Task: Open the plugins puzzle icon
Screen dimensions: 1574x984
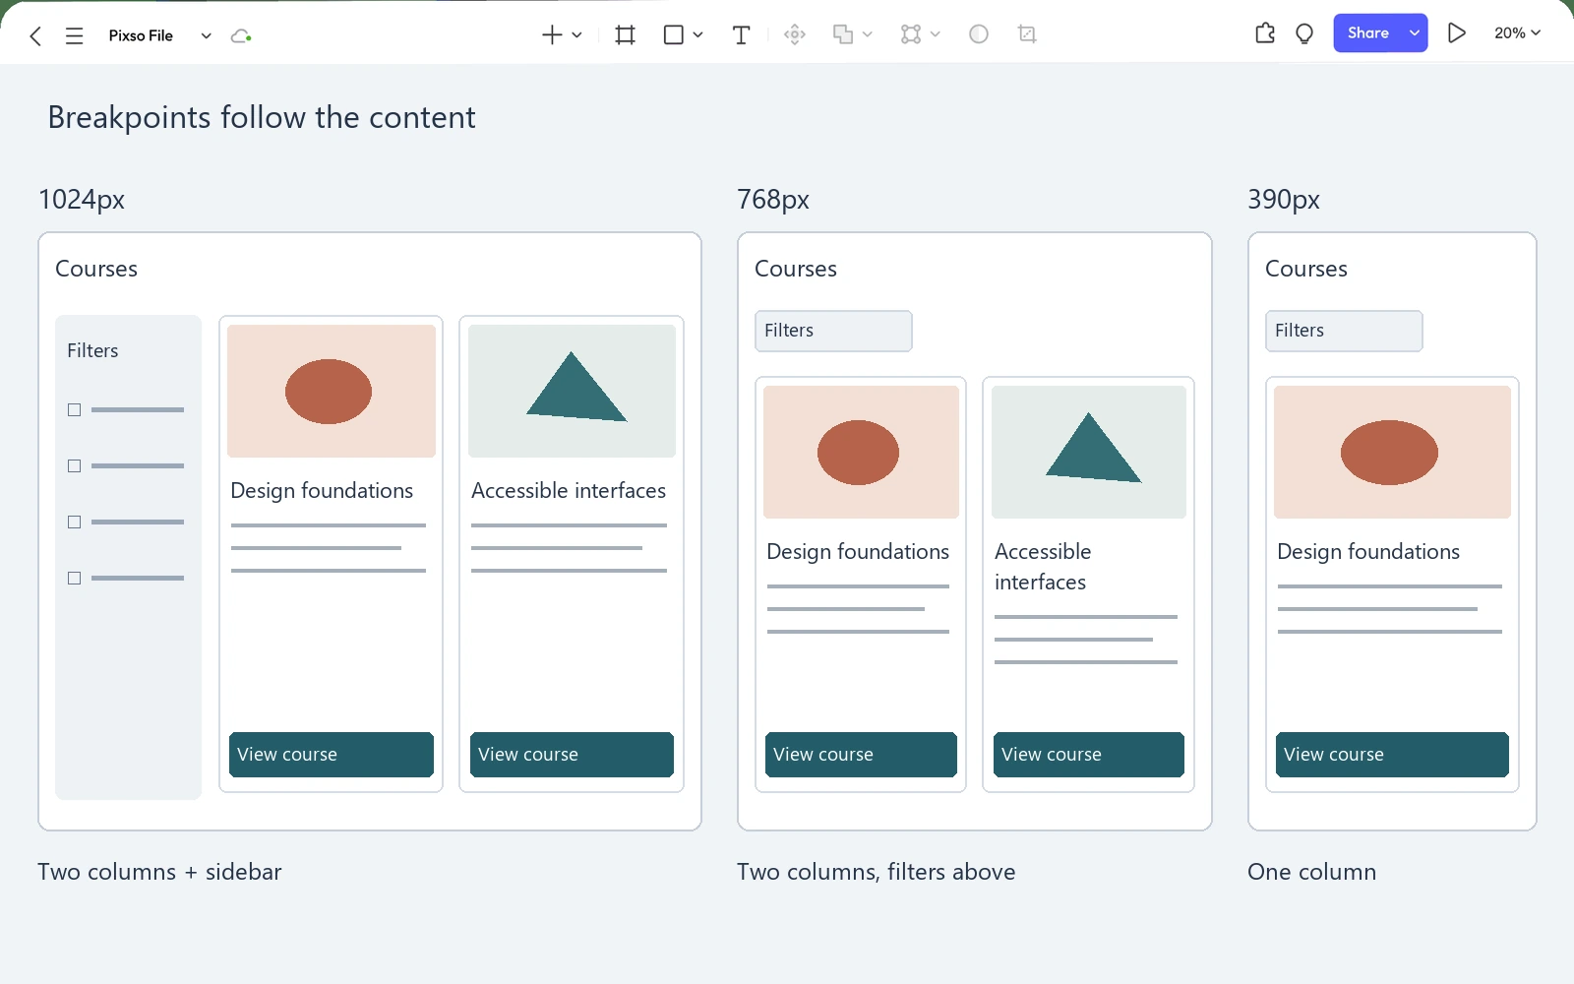Action: 1265,33
